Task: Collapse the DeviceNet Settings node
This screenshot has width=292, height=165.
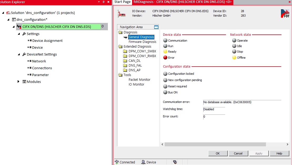Action: click(x=19, y=54)
